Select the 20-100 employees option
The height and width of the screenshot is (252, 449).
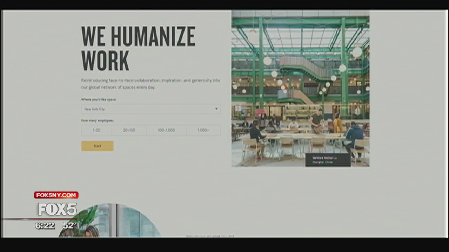click(x=129, y=130)
